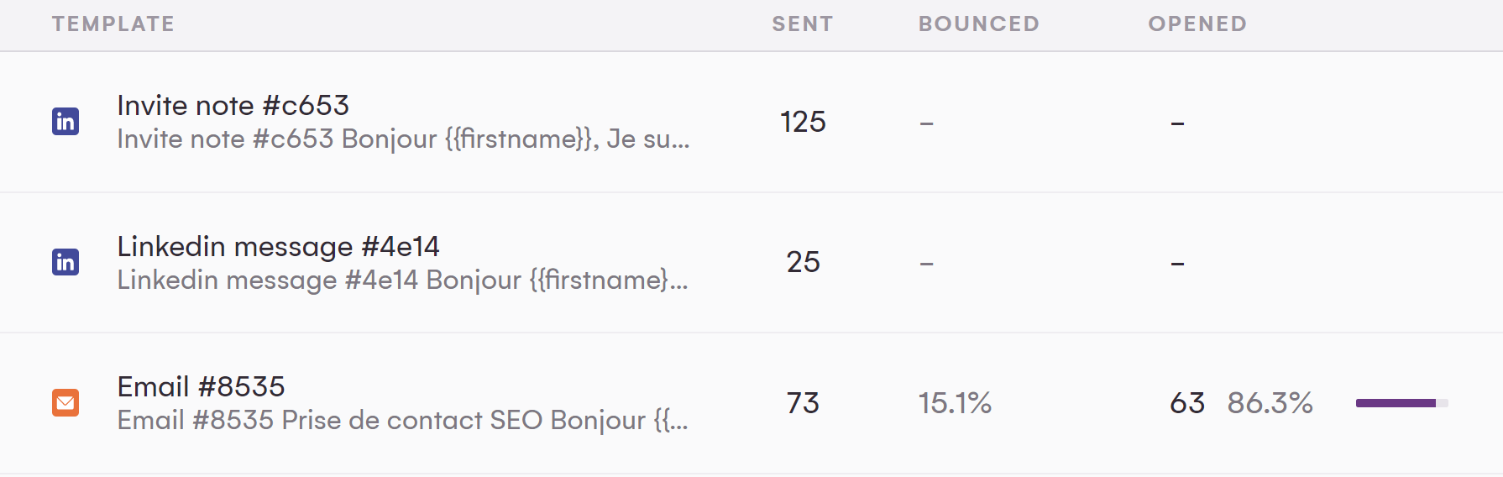
Task: Click the Linkedin message #4e14 preview text
Action: 402,280
